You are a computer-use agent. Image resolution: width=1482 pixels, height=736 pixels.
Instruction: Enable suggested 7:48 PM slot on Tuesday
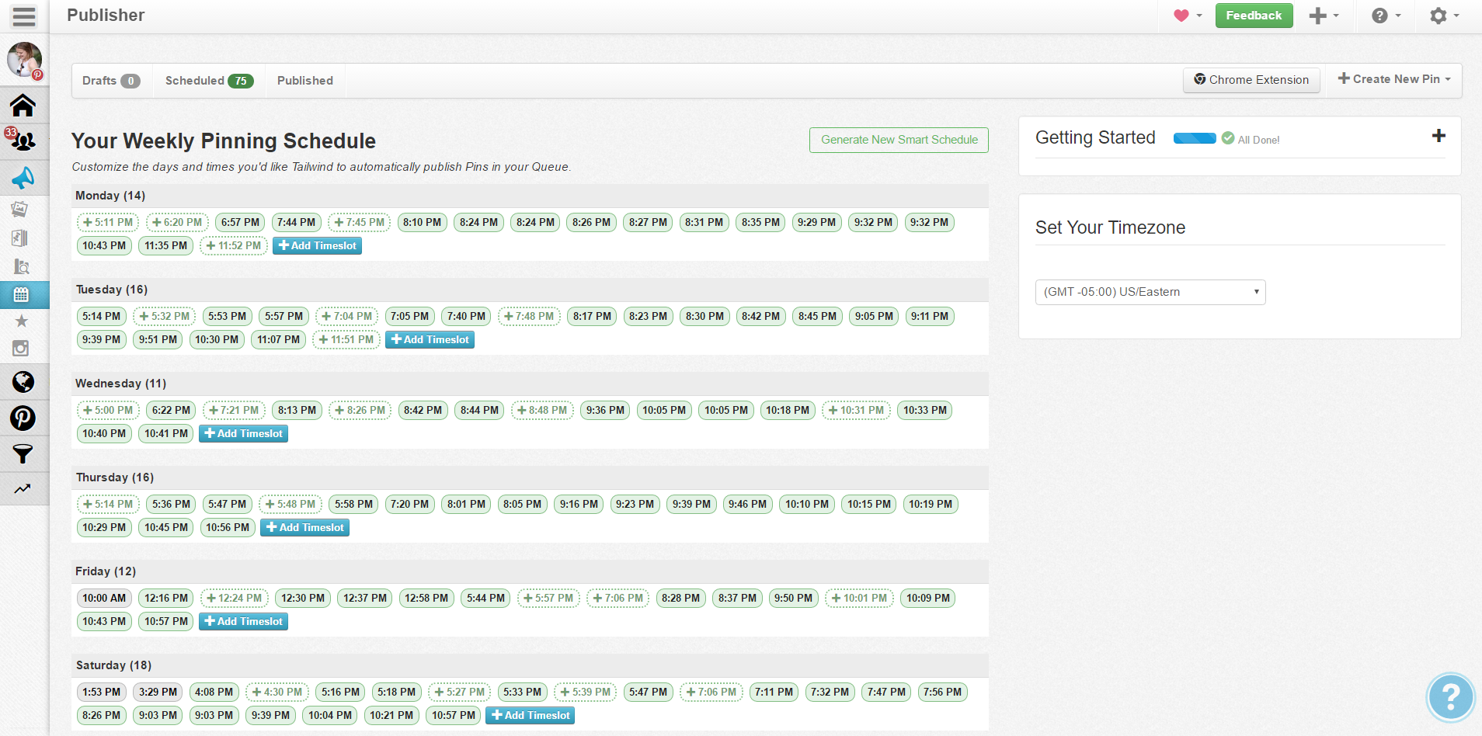[529, 316]
